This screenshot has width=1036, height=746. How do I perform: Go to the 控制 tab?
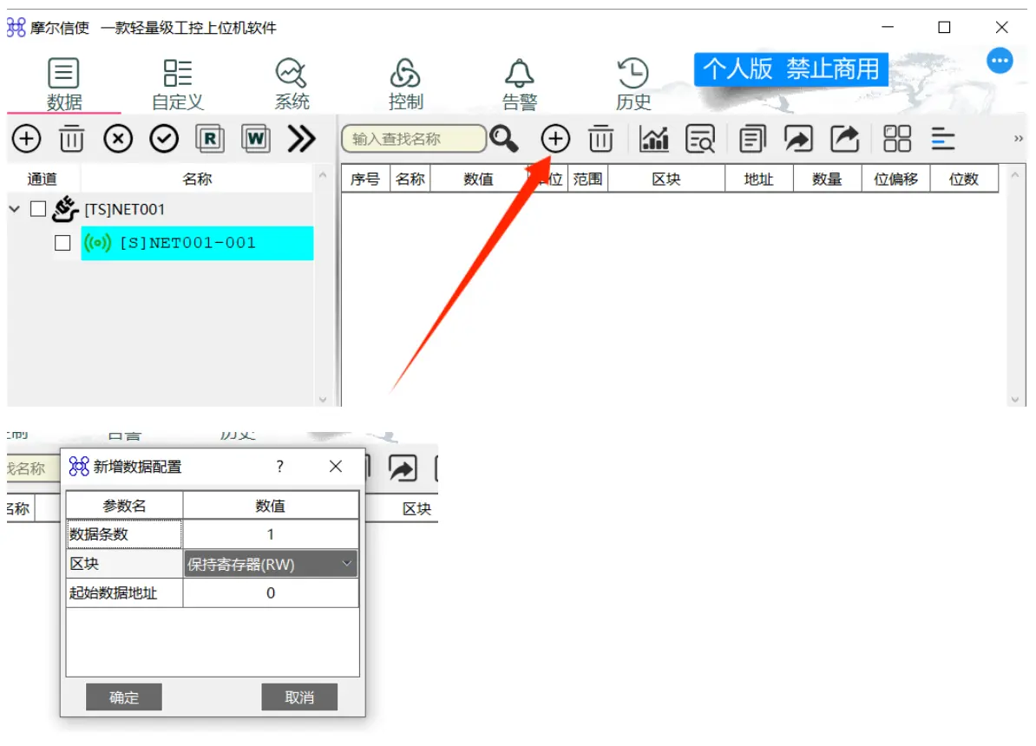tap(405, 84)
